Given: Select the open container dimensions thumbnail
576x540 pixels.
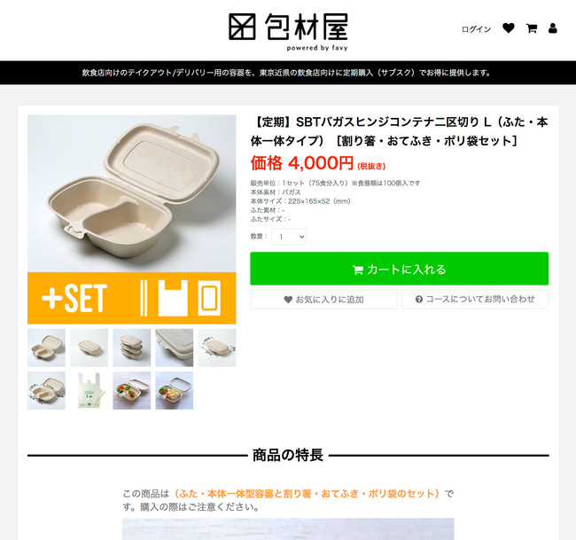Looking at the screenshot, I should point(46,390).
